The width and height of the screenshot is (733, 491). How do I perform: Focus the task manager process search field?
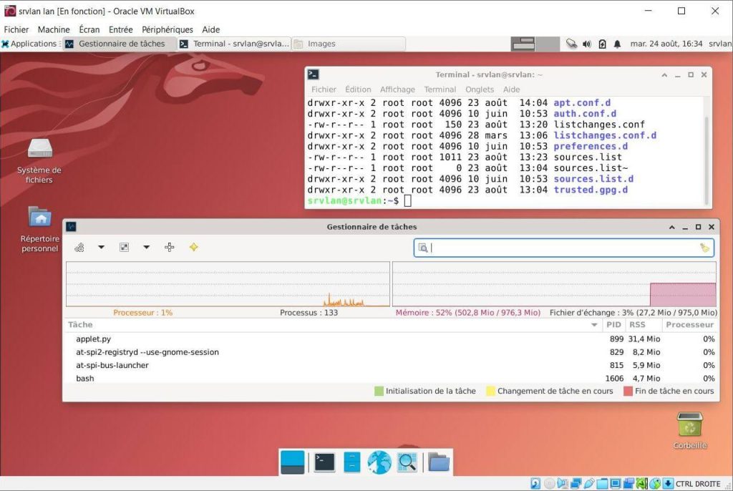pos(564,248)
